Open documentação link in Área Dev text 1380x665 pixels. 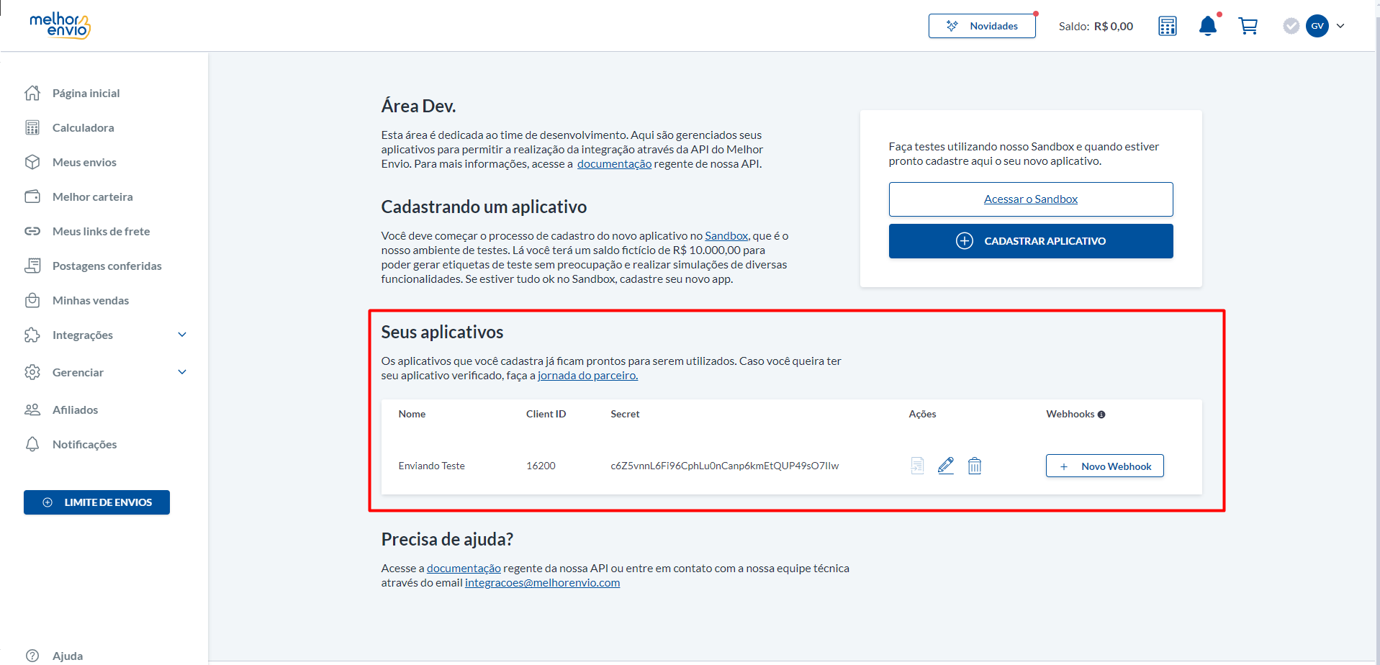coord(614,163)
